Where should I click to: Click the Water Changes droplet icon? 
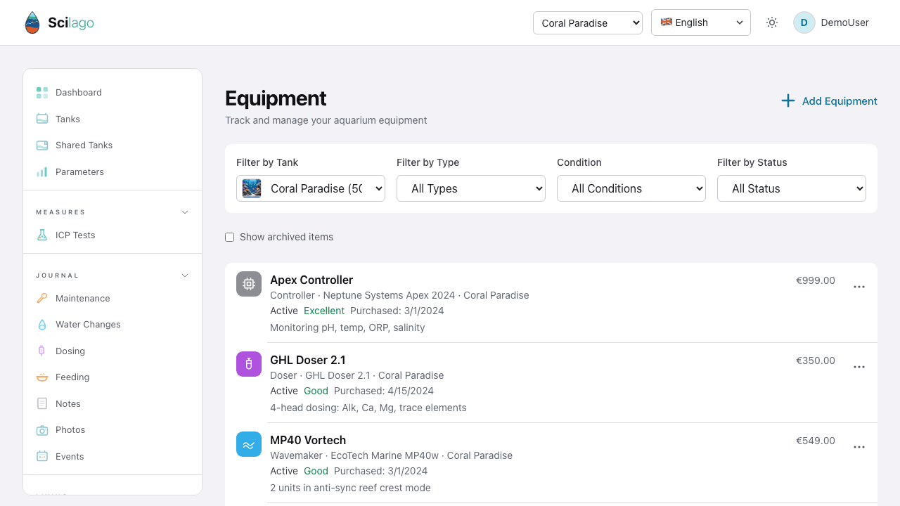tap(42, 324)
